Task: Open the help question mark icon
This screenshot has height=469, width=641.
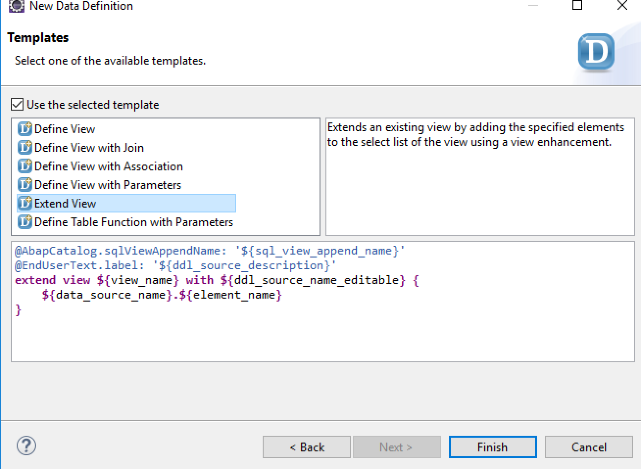Action: pyautogui.click(x=26, y=446)
